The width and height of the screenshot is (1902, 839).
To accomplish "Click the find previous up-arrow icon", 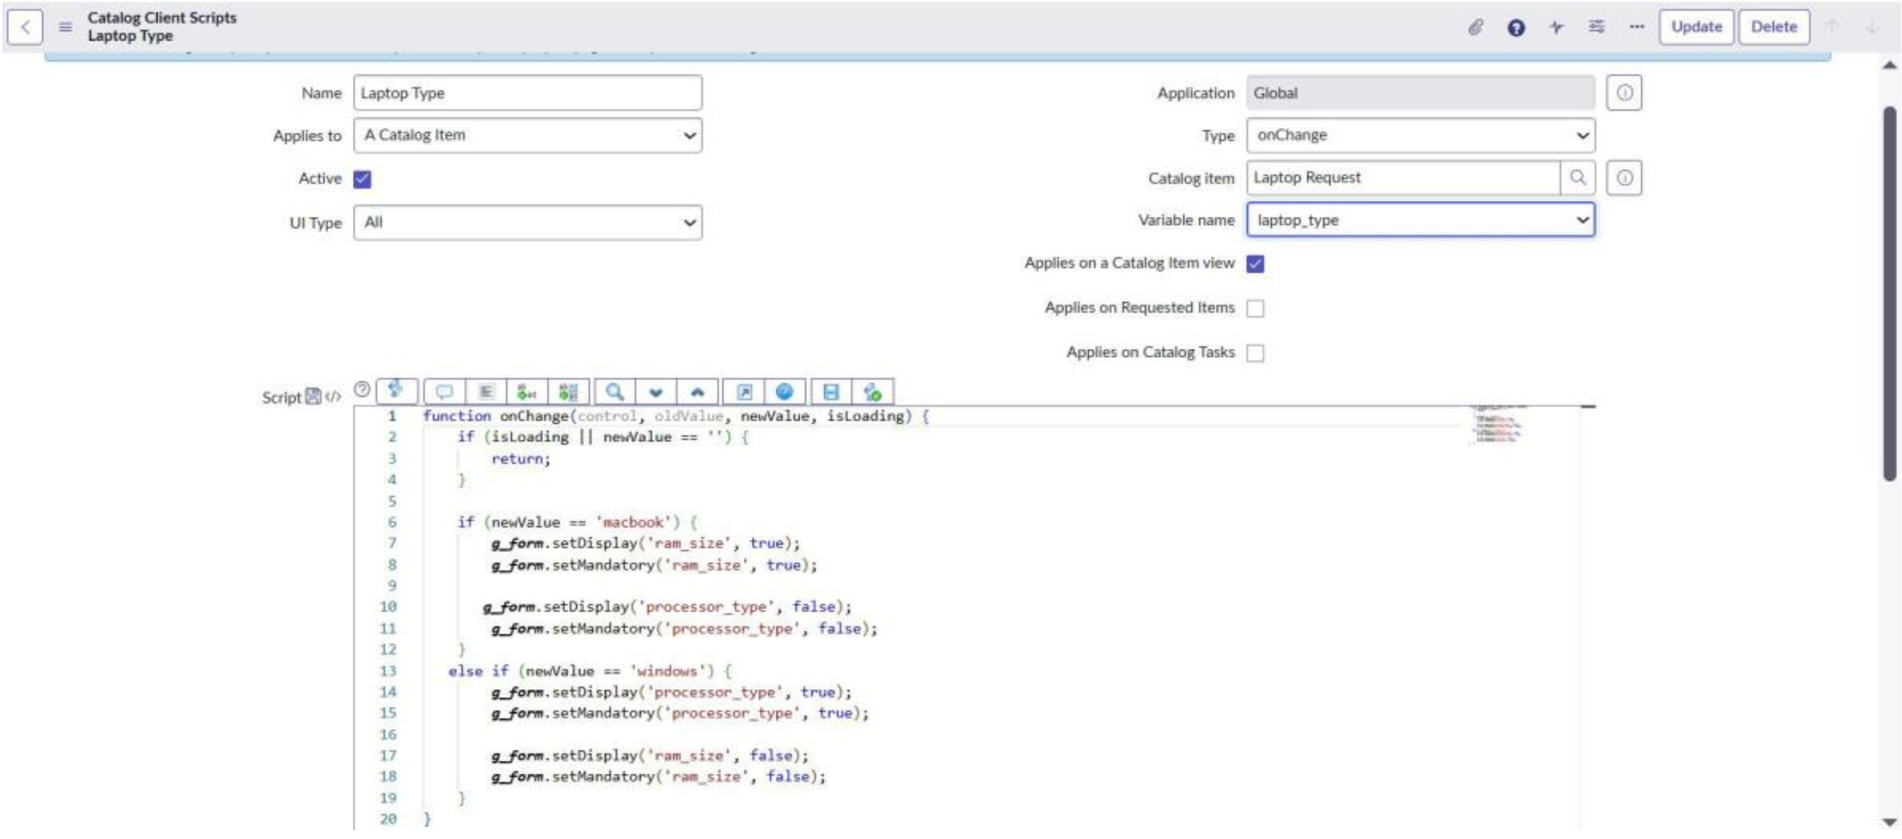I will pyautogui.click(x=697, y=392).
